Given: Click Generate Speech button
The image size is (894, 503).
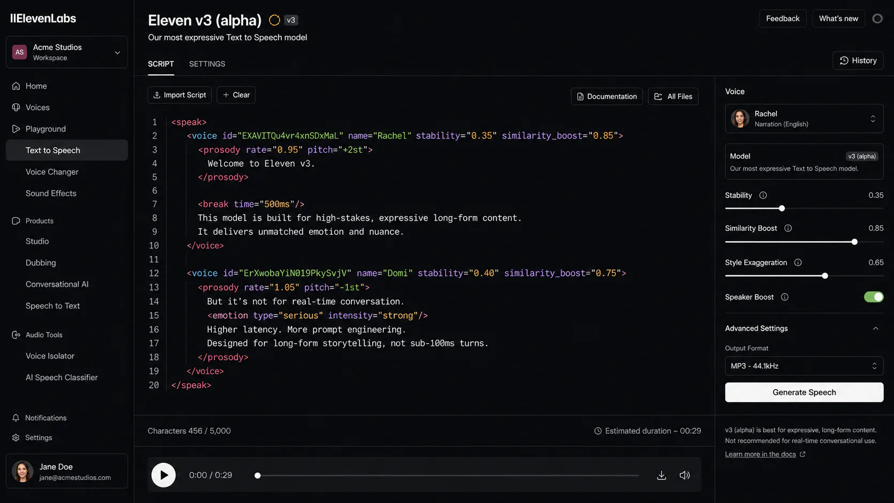Looking at the screenshot, I should pyautogui.click(x=804, y=392).
